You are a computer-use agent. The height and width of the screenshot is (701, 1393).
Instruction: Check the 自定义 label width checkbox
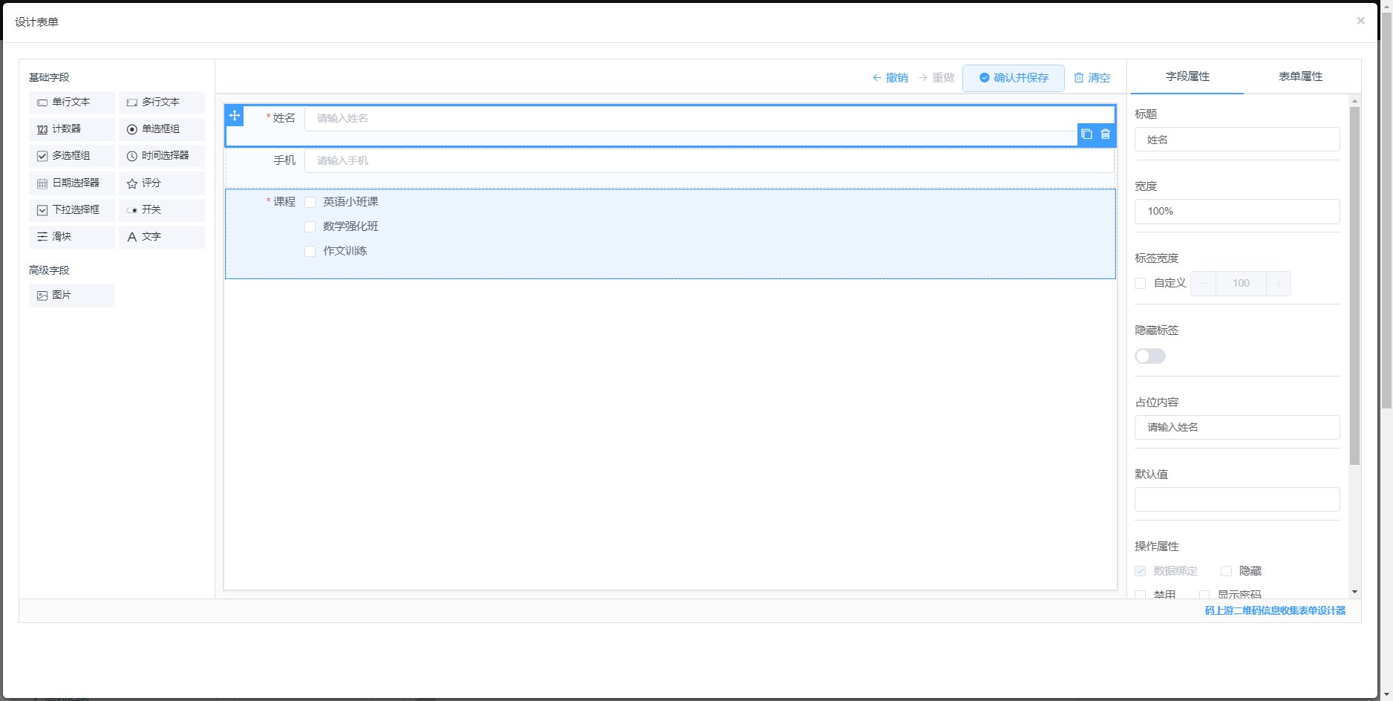point(1141,283)
